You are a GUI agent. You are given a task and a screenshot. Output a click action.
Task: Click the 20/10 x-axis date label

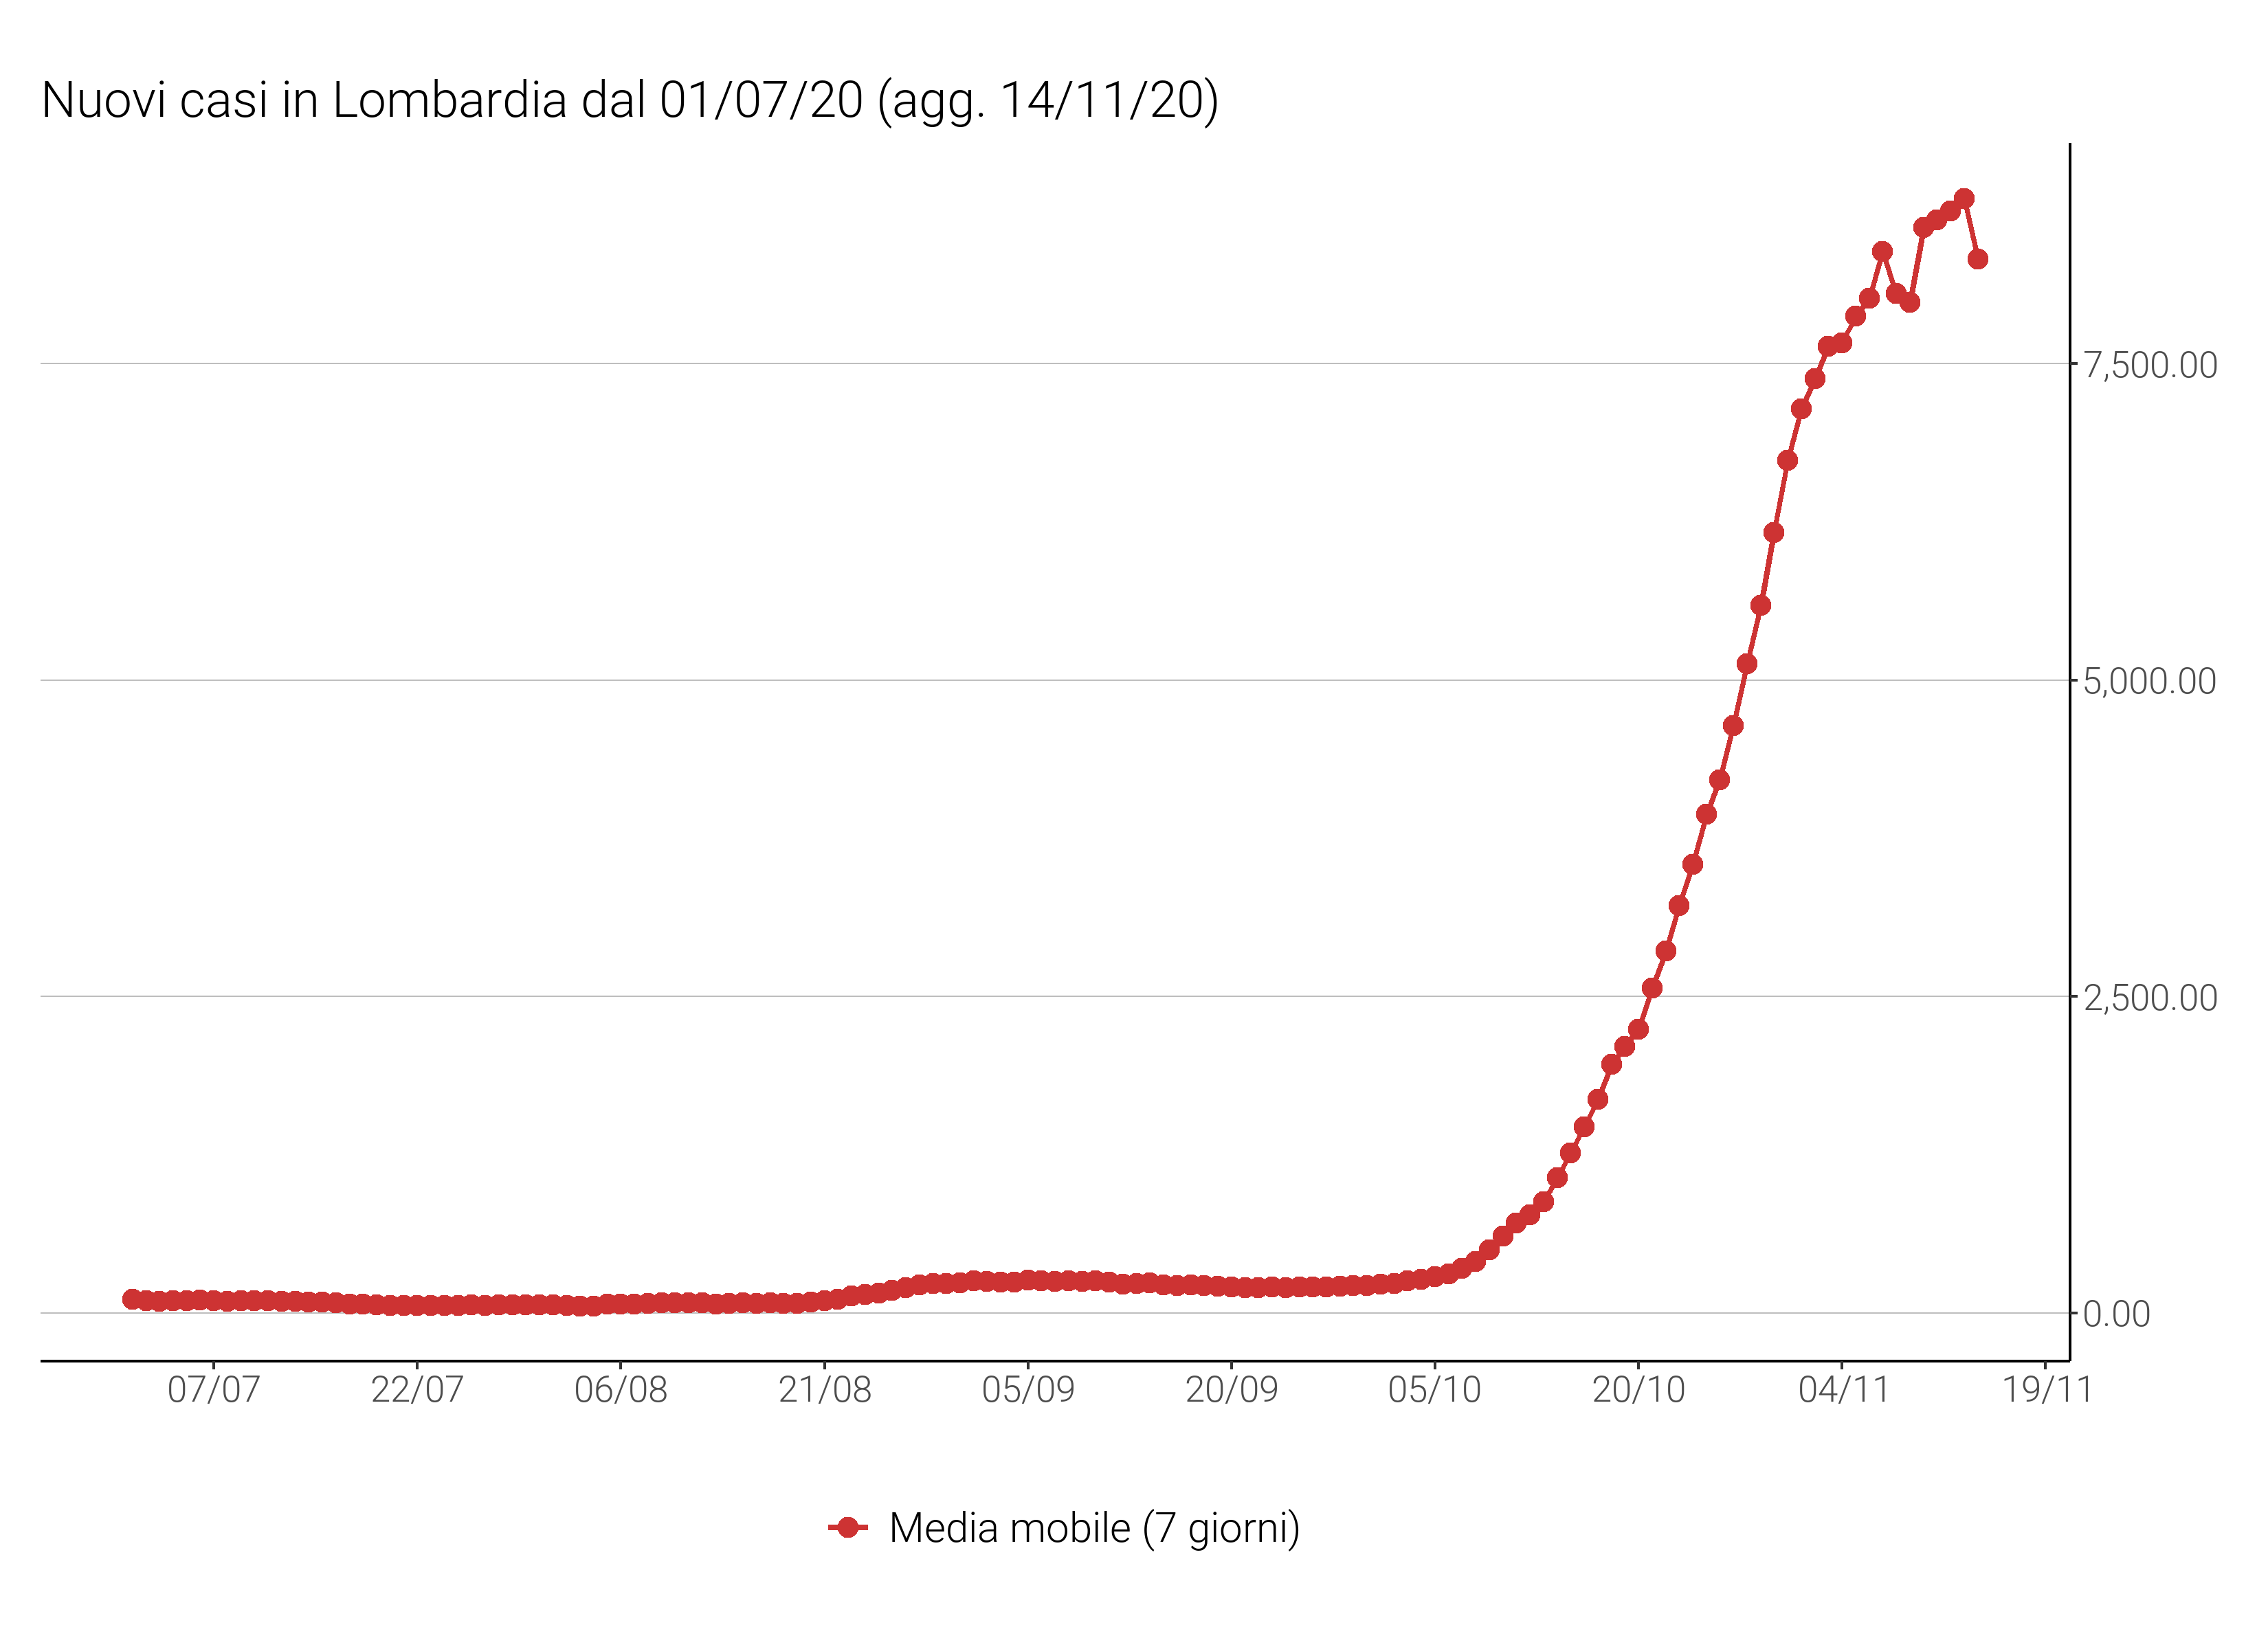coord(1638,1390)
